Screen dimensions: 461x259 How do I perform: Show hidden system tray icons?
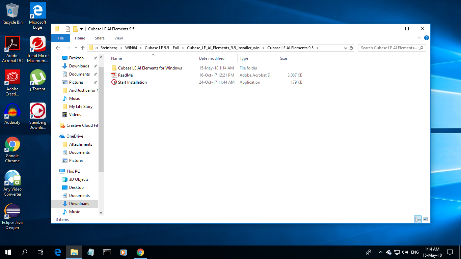[380, 252]
